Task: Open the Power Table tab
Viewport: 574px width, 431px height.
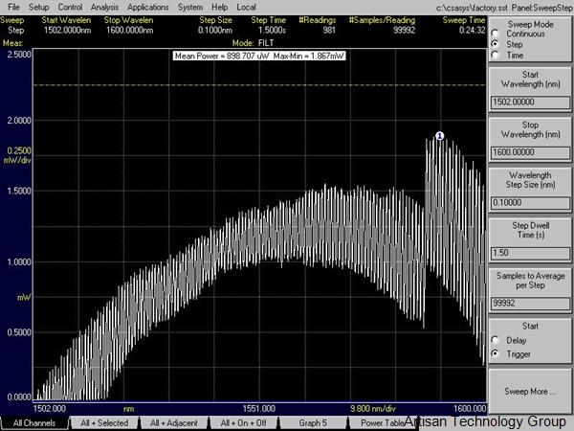Action: [x=379, y=422]
